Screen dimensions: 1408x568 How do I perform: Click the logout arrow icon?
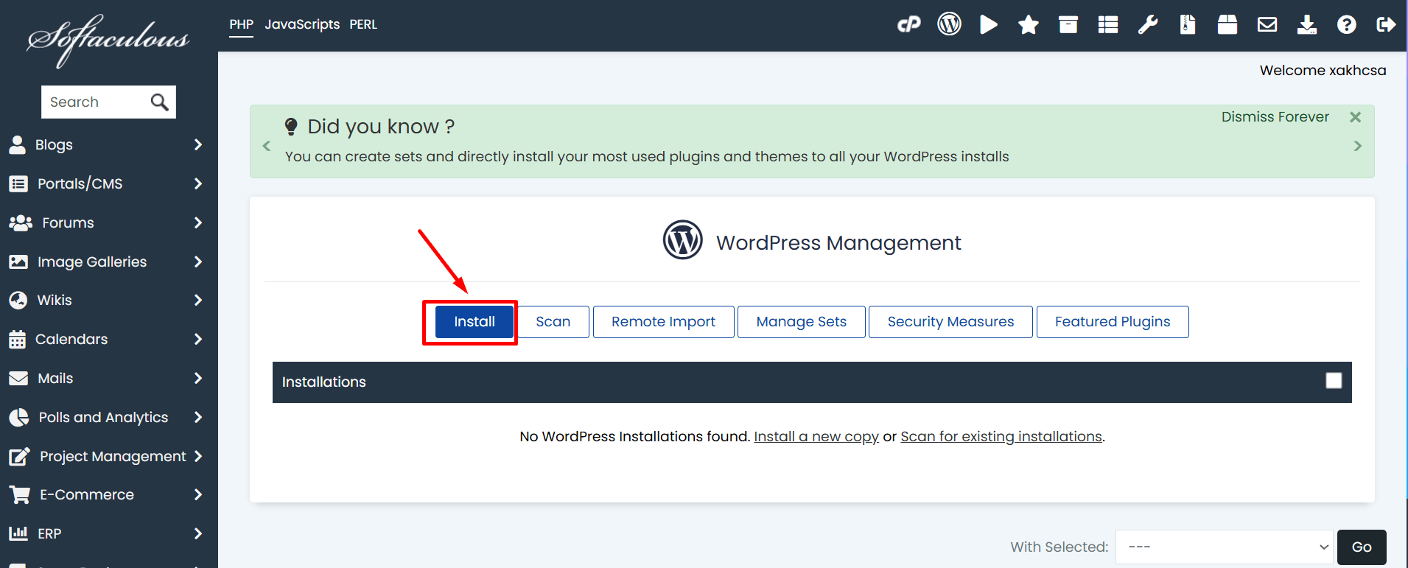[x=1386, y=25]
